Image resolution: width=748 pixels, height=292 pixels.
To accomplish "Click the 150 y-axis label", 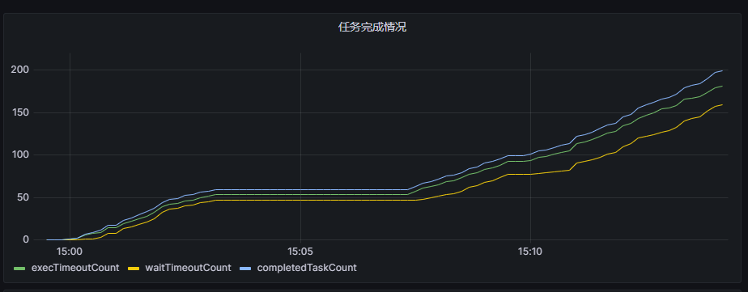I will pos(20,113).
